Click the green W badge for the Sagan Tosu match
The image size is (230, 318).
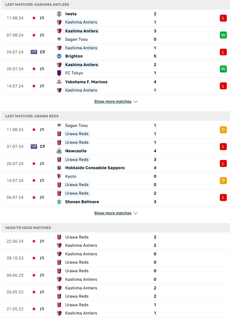(x=223, y=35)
